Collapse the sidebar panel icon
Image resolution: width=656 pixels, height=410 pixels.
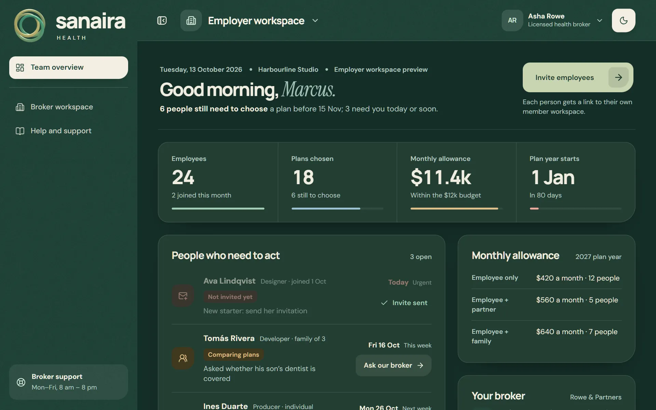click(162, 20)
